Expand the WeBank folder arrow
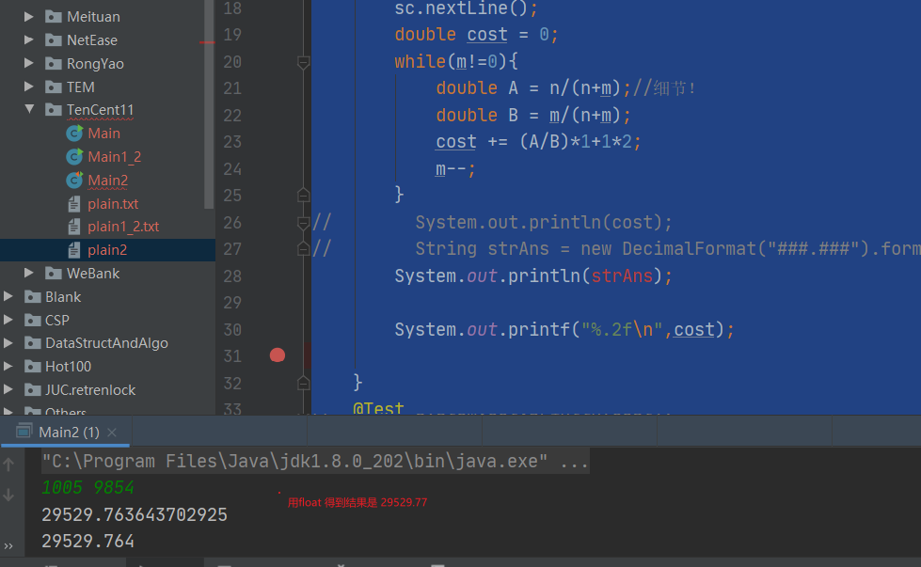 28,273
